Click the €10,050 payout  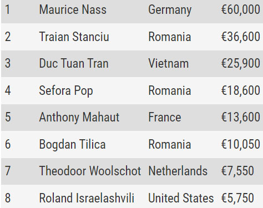(x=241, y=144)
